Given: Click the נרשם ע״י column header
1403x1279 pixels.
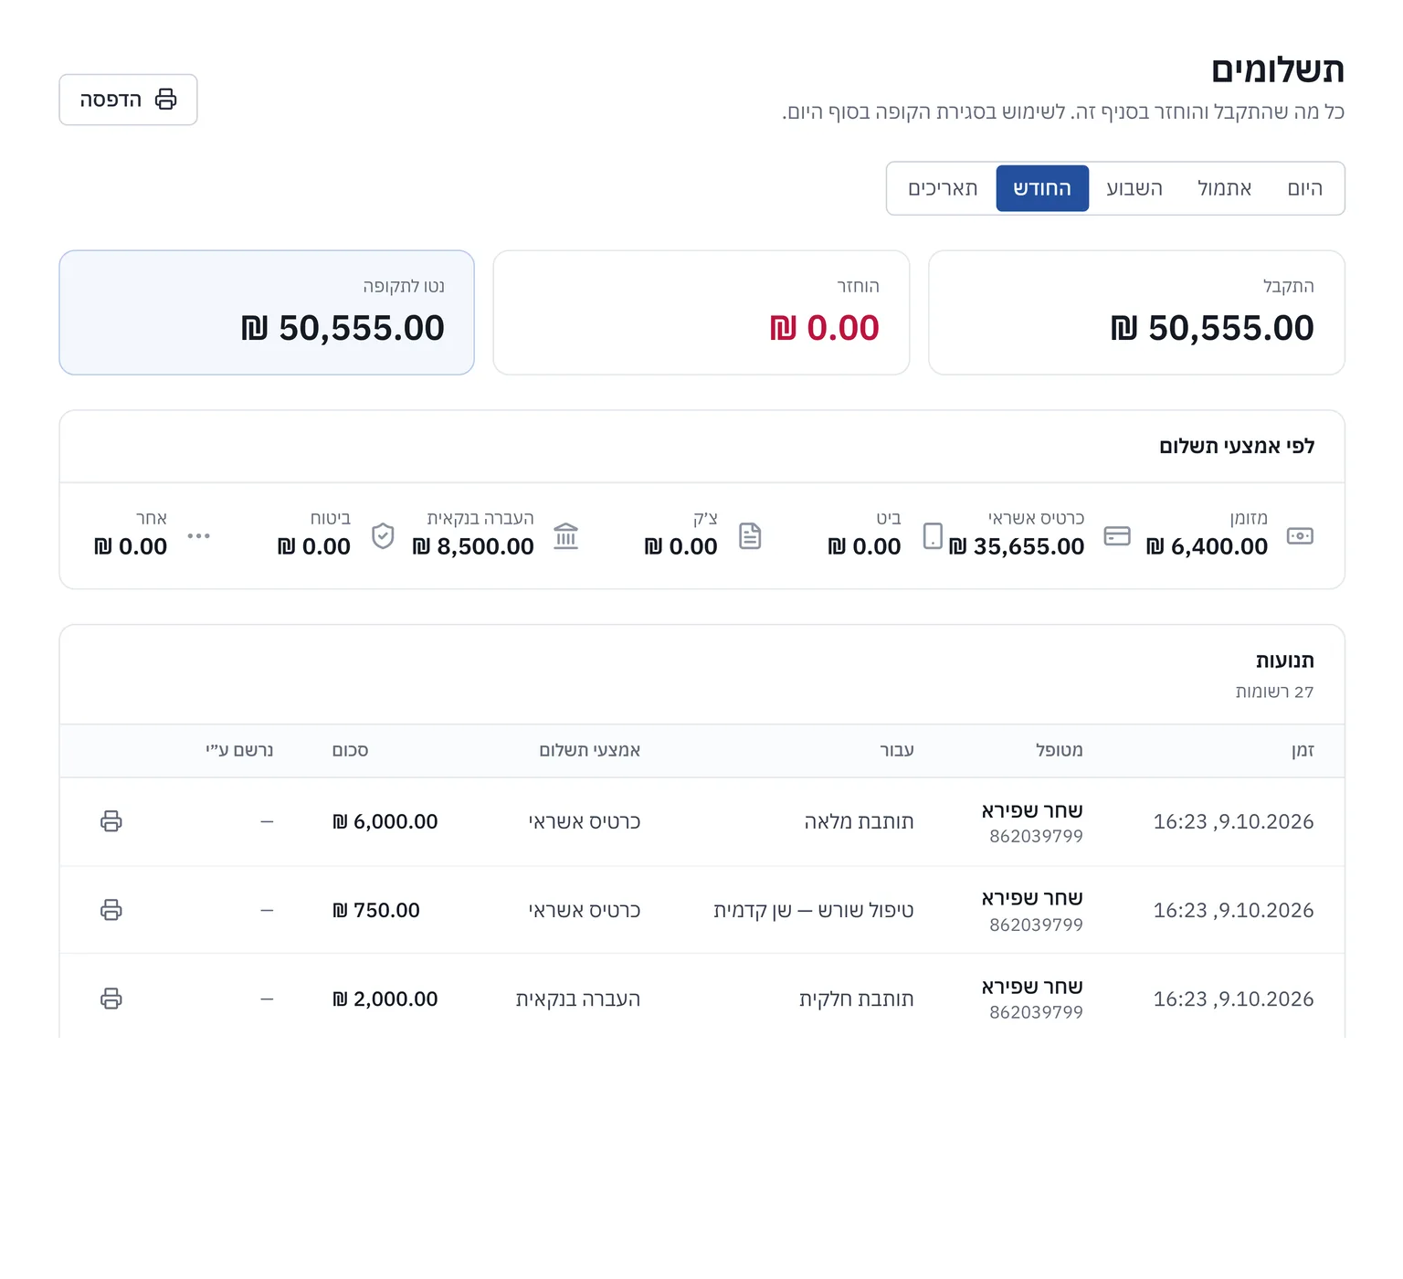Looking at the screenshot, I should coord(239,750).
